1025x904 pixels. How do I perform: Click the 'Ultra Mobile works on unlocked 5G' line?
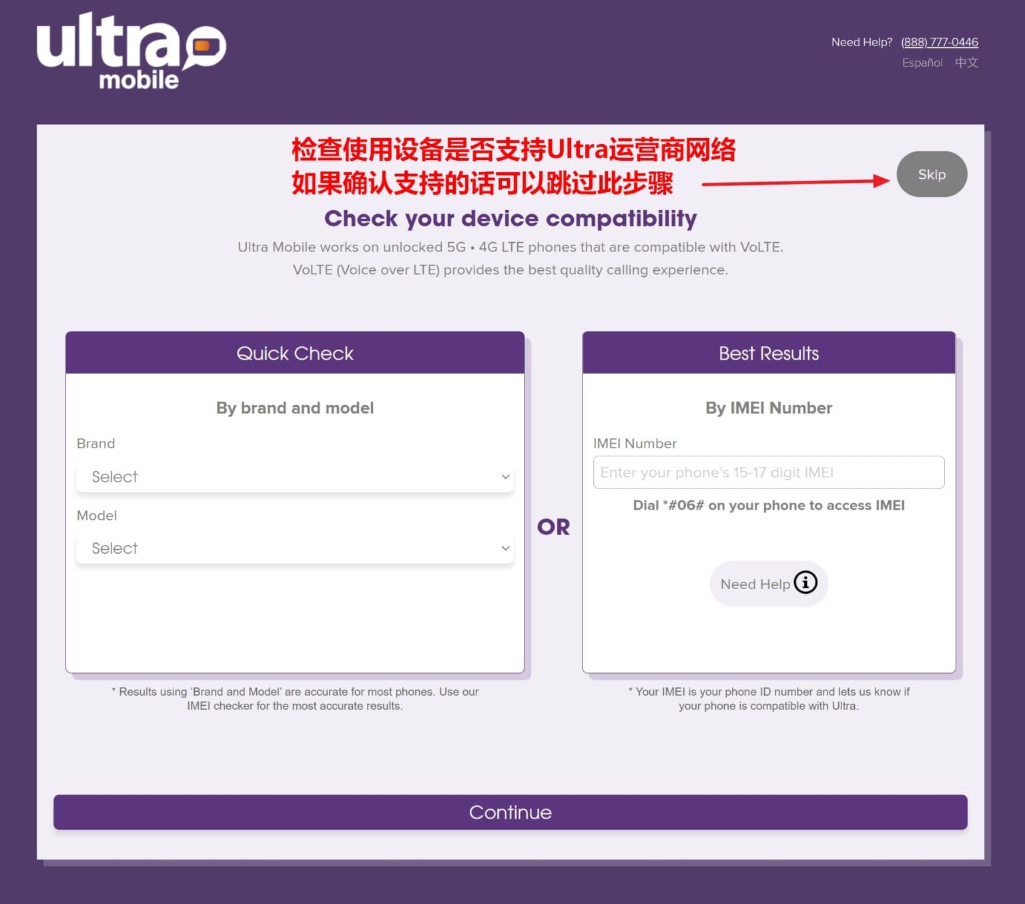pos(510,247)
